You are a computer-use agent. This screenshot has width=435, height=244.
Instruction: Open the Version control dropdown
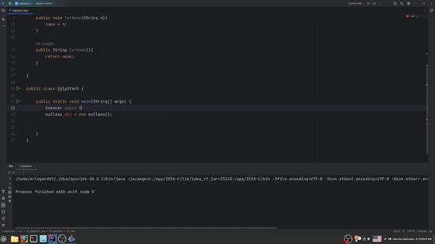pyautogui.click(x=45, y=3)
